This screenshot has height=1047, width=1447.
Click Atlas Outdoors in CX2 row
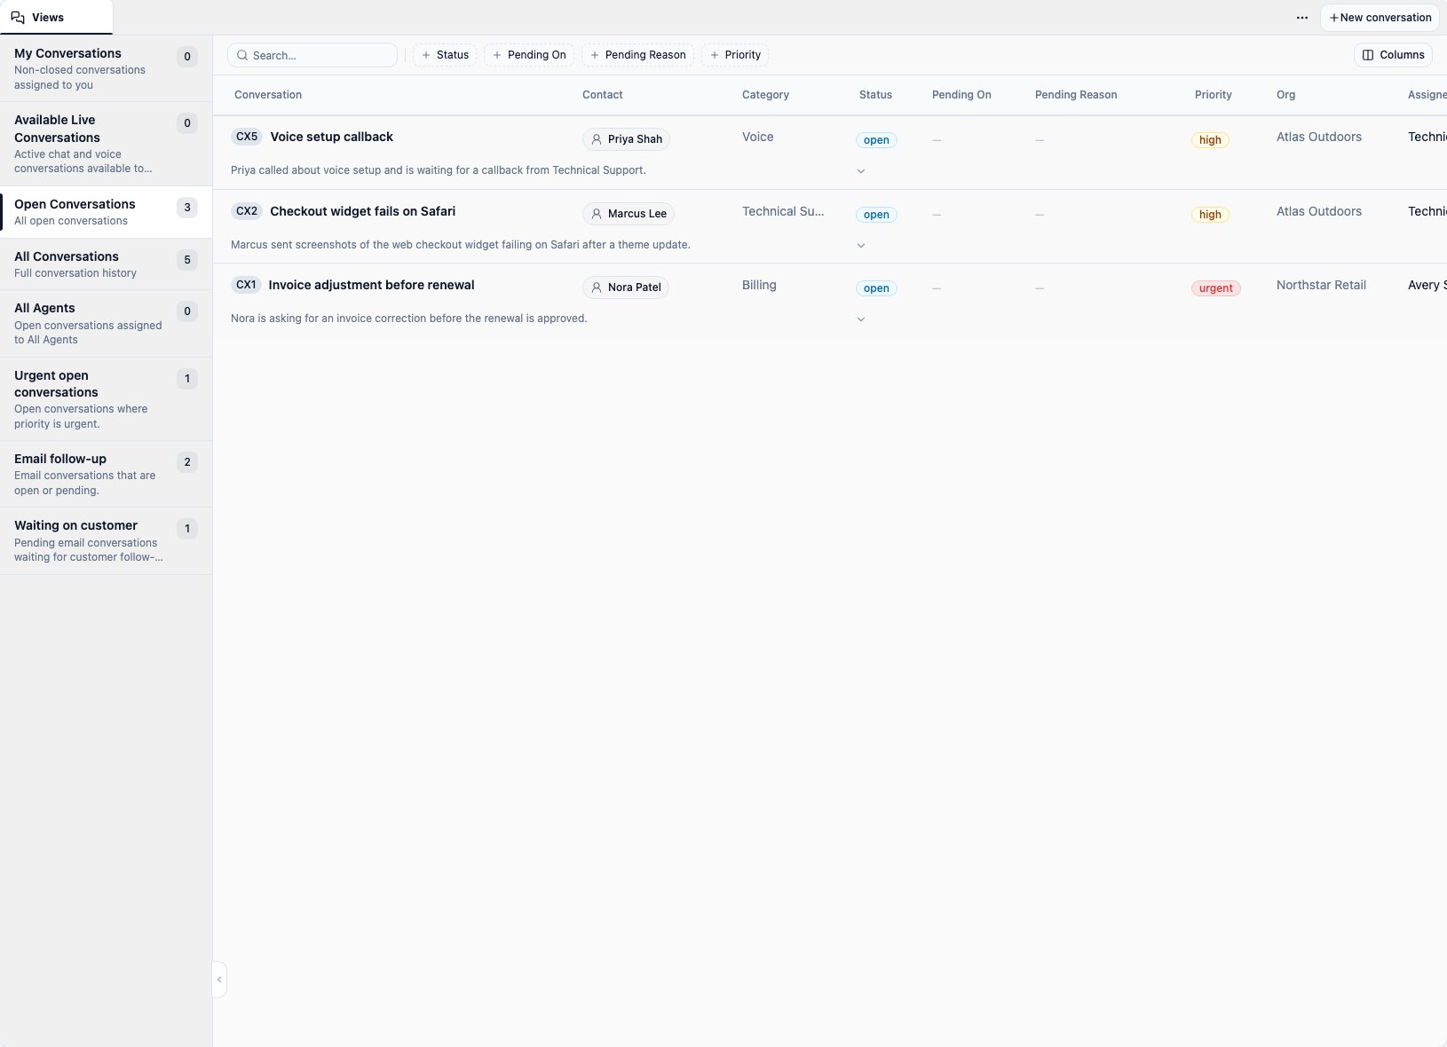point(1319,211)
